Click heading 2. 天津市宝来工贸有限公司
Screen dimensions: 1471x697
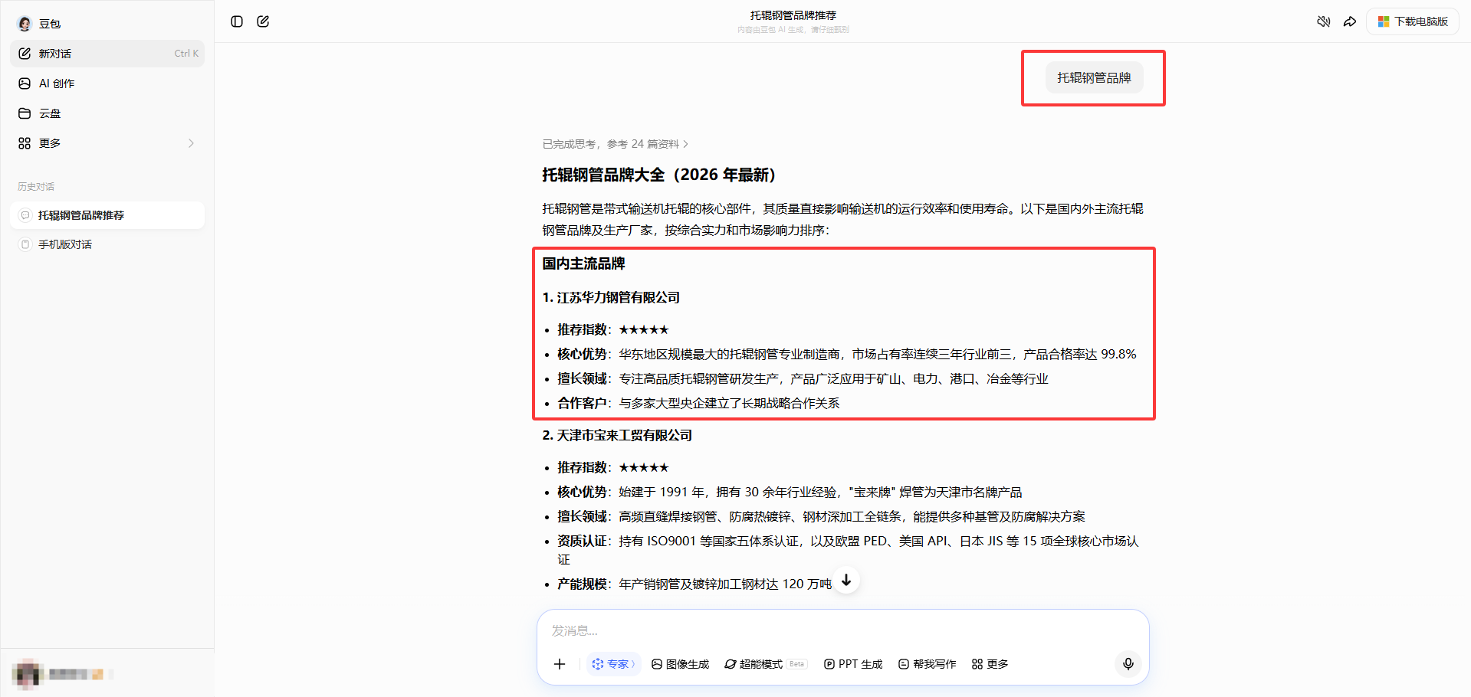(x=617, y=435)
